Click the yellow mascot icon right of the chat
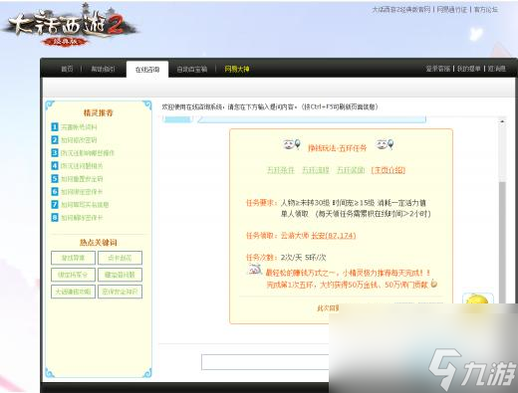The image size is (518, 393). [478, 298]
